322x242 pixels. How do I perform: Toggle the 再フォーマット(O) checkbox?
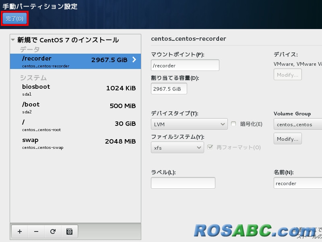210,147
